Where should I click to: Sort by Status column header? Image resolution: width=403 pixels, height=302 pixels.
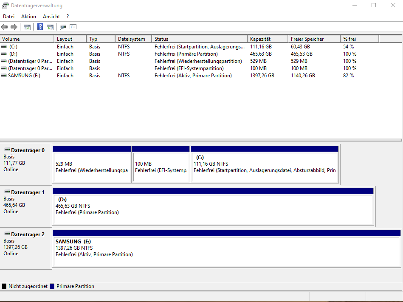[x=200, y=39]
